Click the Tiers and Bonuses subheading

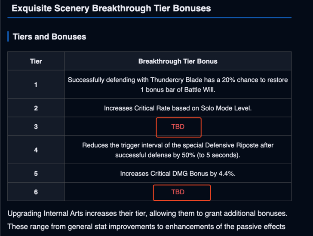tap(49, 37)
